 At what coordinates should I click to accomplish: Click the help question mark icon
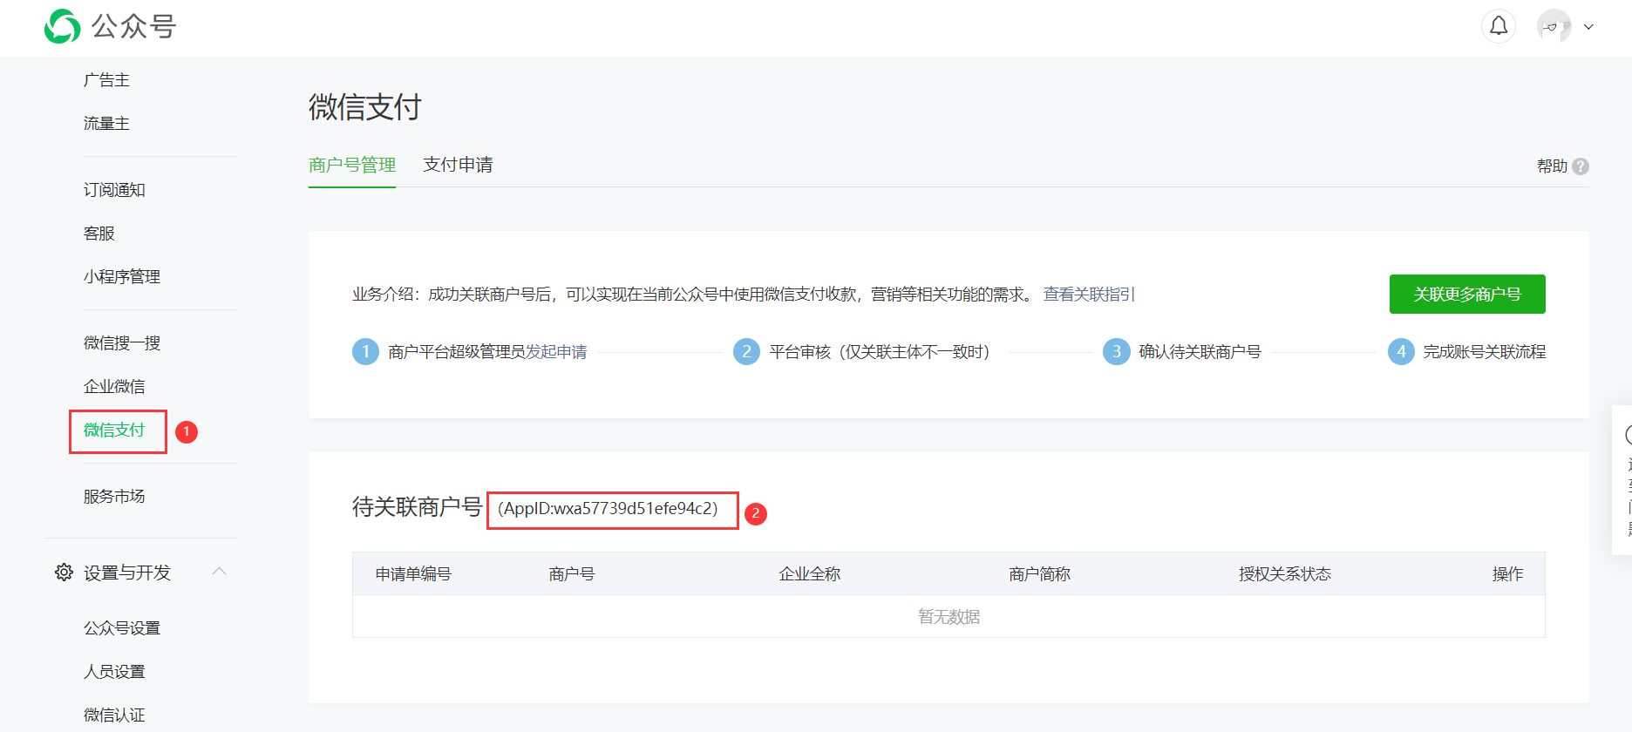coord(1581,166)
